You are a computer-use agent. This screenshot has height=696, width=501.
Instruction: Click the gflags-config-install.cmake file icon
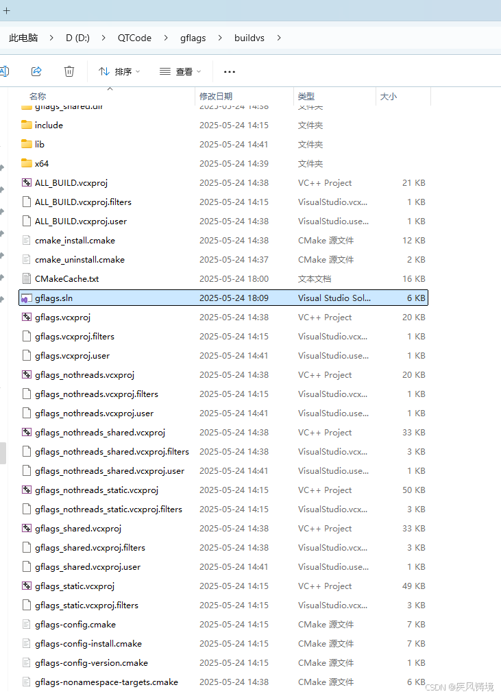(27, 644)
